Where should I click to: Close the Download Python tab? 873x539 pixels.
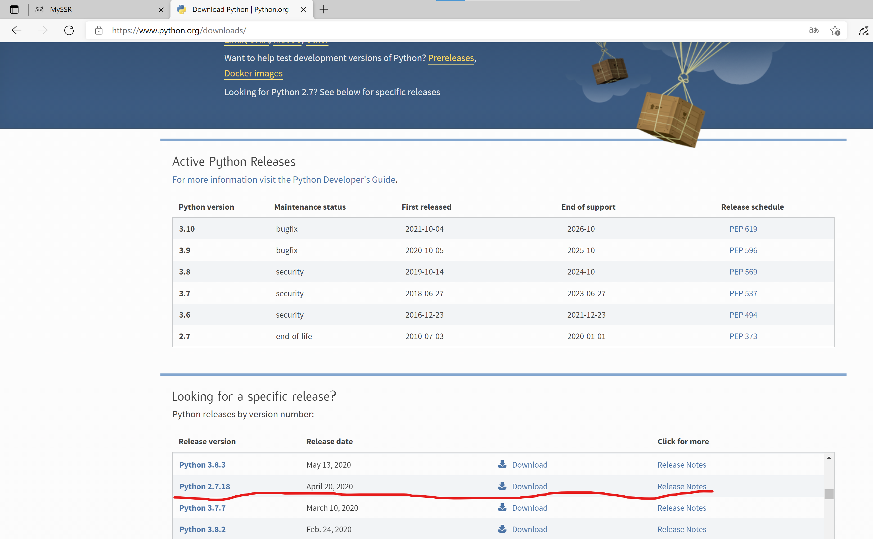pyautogui.click(x=303, y=10)
